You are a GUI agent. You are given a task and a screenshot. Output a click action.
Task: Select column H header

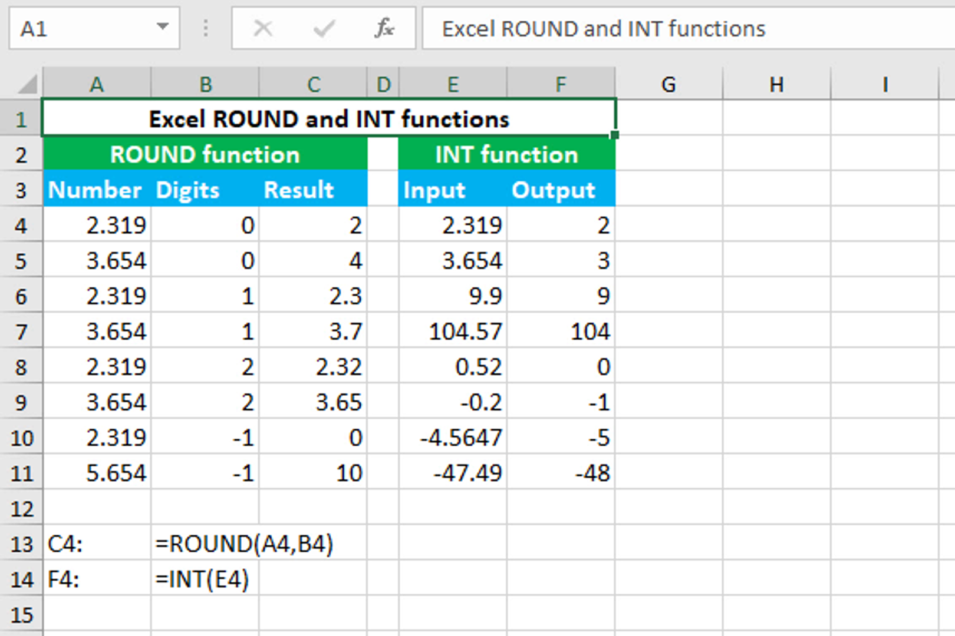coord(776,84)
